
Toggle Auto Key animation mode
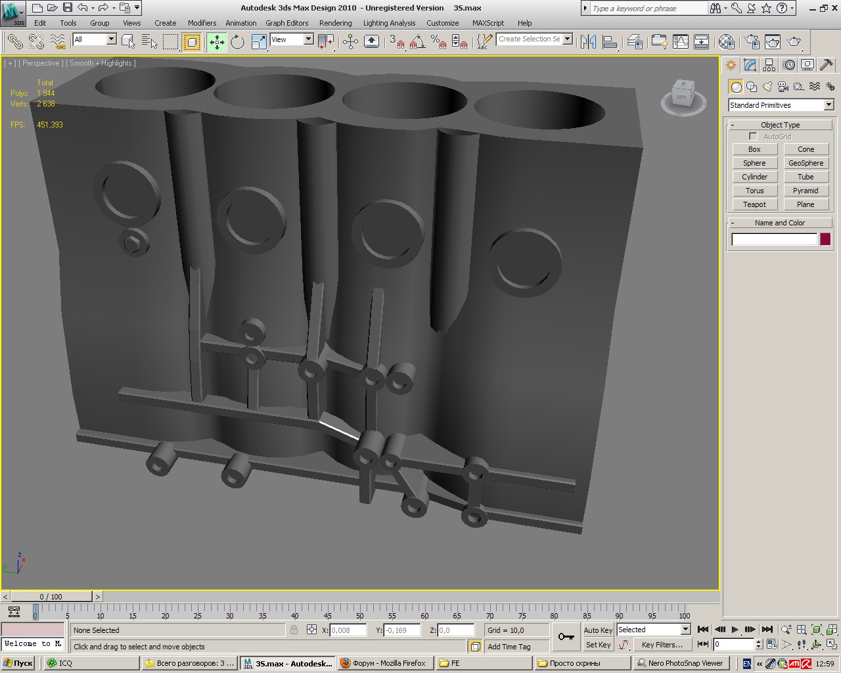(597, 630)
